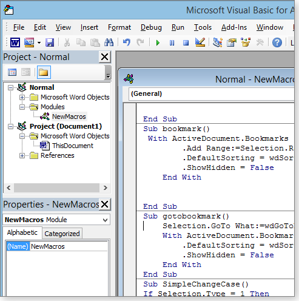Open the Insert menu

coord(89,27)
